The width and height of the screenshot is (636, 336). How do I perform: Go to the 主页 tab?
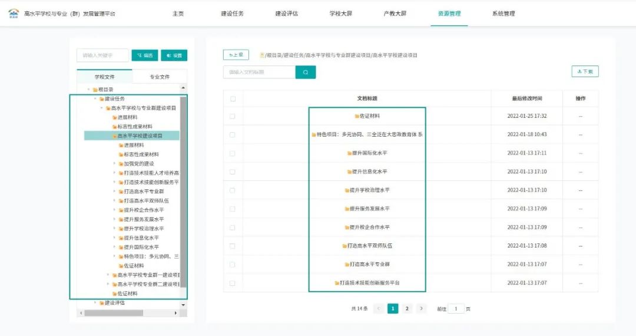tap(178, 14)
